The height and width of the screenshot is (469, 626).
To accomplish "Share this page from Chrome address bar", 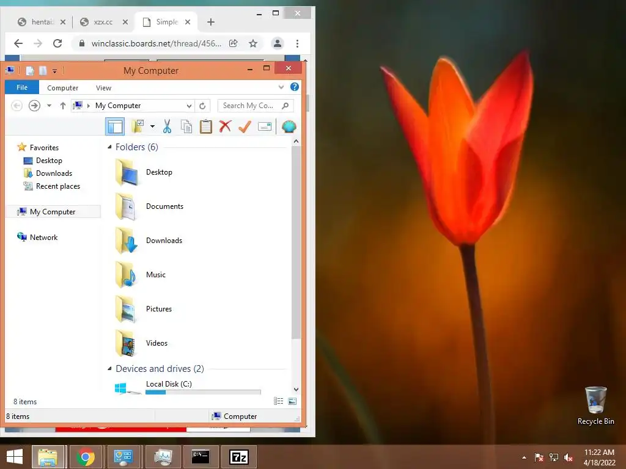I will (x=234, y=43).
